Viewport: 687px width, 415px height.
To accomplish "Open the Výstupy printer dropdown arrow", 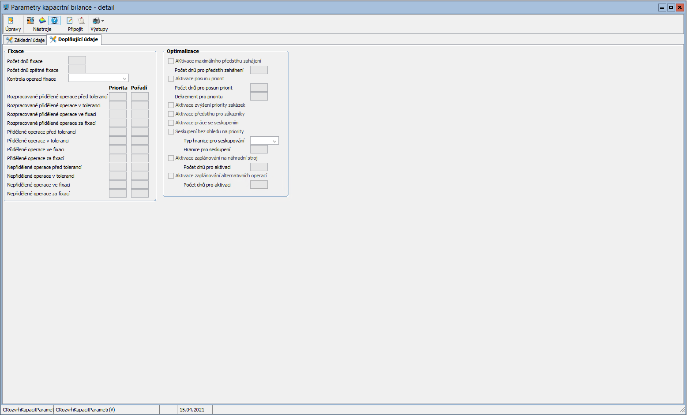I will pos(103,21).
